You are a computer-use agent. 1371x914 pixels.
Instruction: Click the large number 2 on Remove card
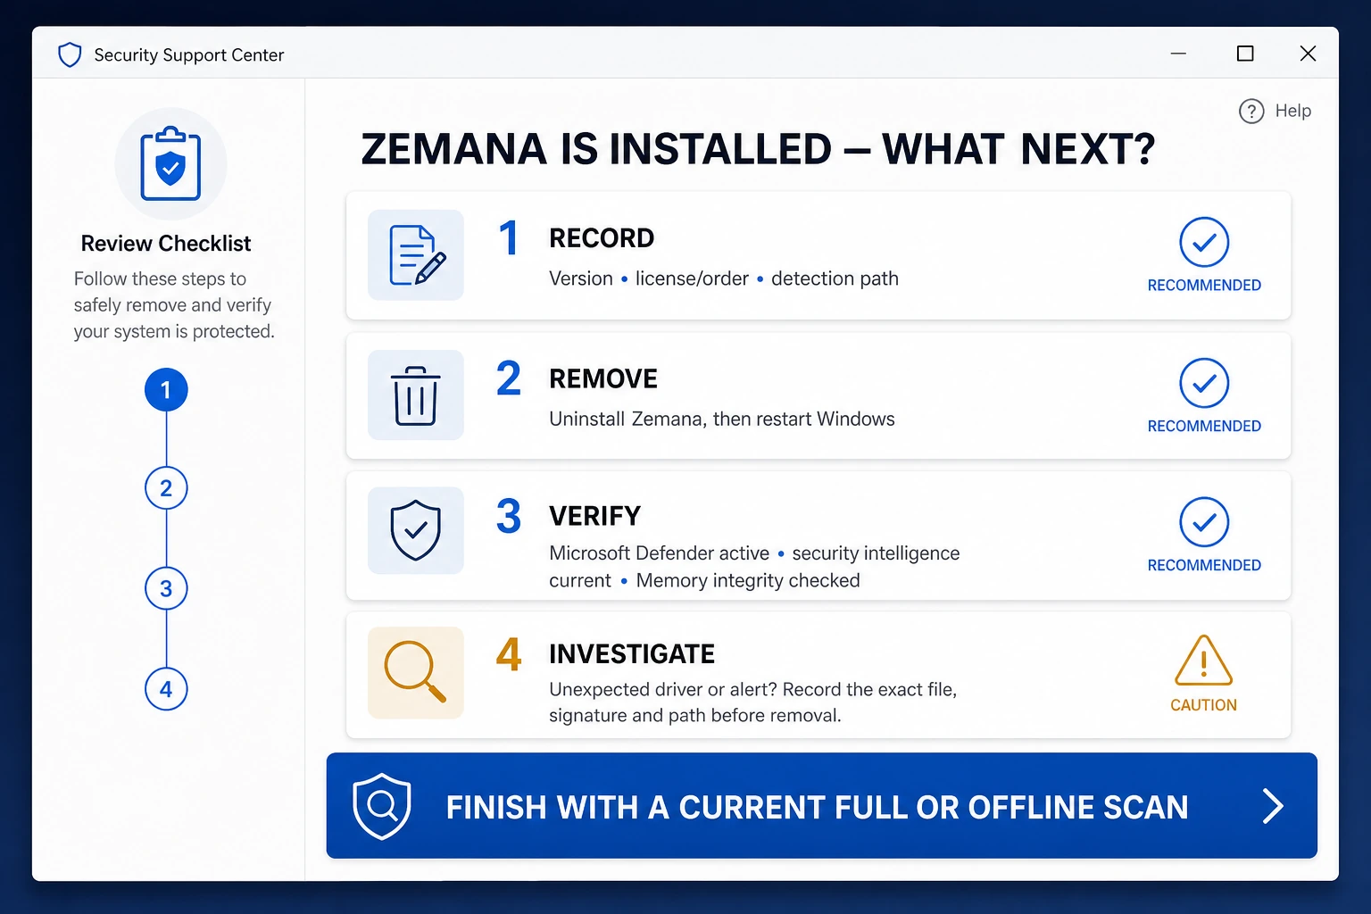point(509,378)
